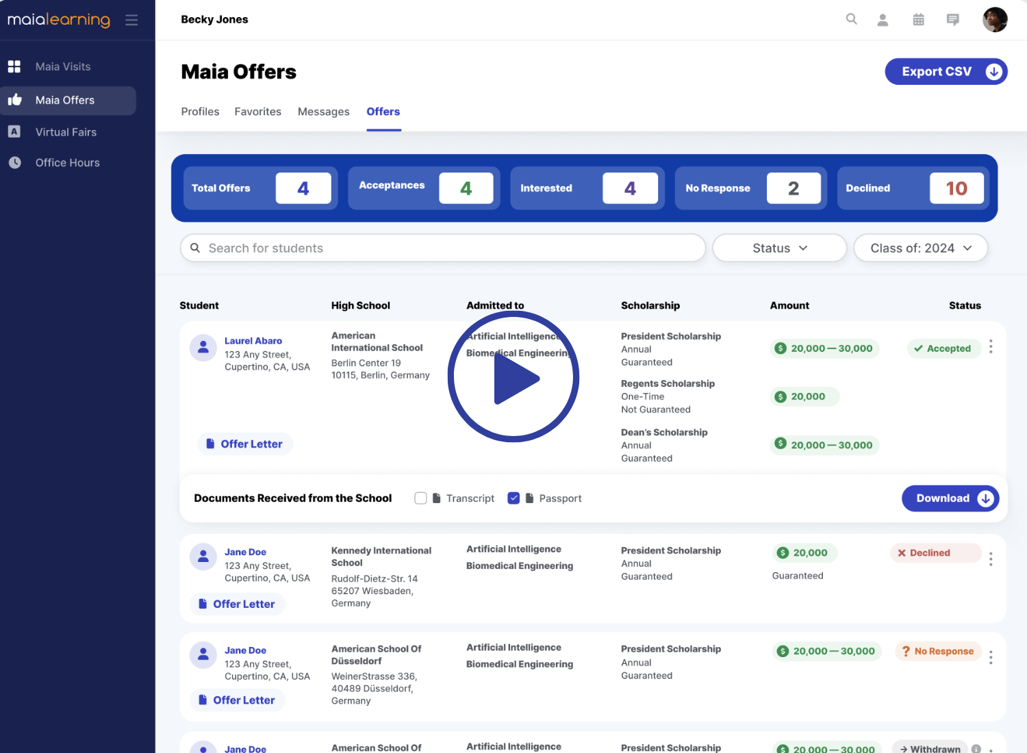Collapse the sidebar with the hamburger icon
The image size is (1027, 753).
(131, 19)
